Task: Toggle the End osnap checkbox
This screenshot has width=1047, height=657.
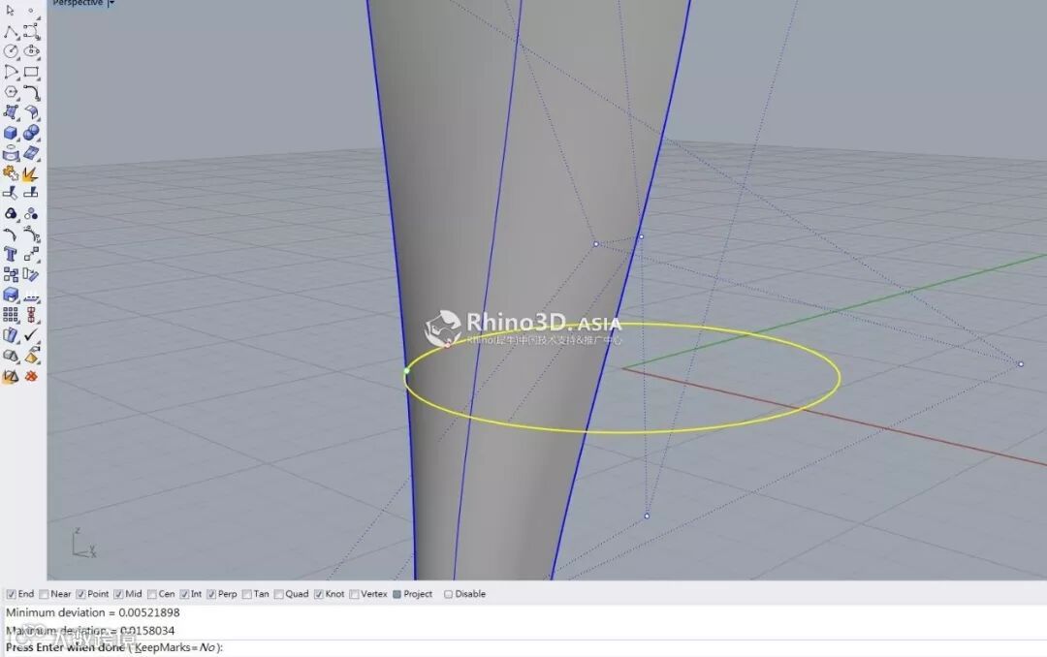Action: tap(11, 594)
